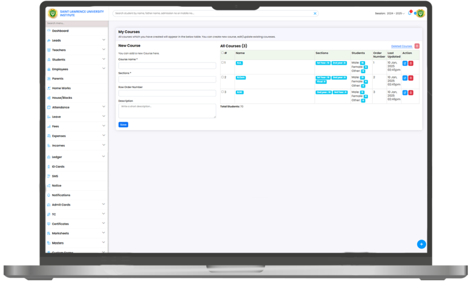Screen dimensions: 471x281
Task: Click the Last Updated column header
Action: [x=394, y=55]
